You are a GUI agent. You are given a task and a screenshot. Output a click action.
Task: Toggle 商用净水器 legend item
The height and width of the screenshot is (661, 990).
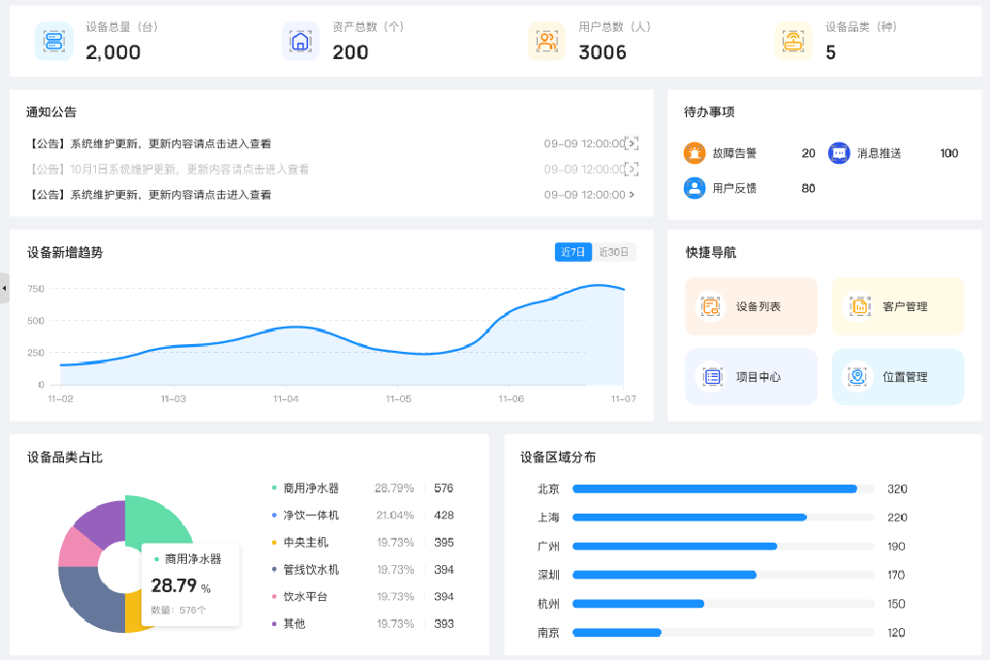pos(305,488)
